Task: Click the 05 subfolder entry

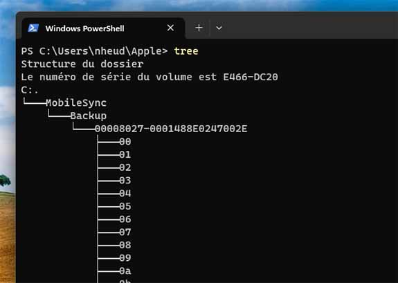Action: pos(125,206)
